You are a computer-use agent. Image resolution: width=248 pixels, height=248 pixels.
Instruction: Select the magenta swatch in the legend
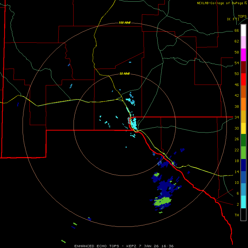pos(243,55)
